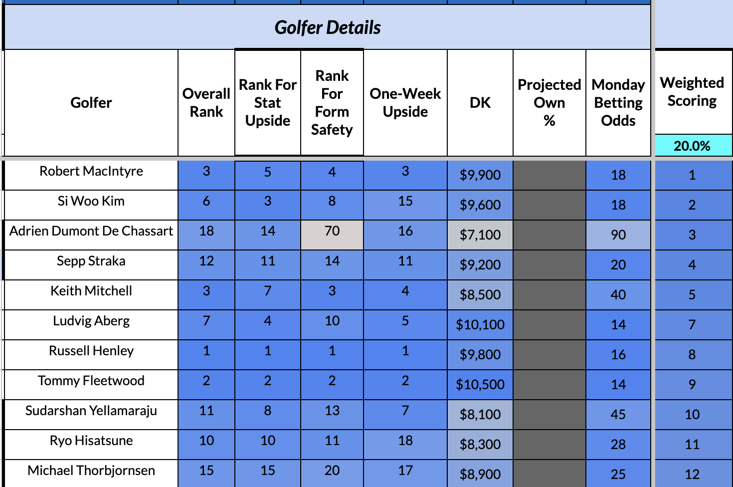Click the Overall Rank column header
733x487 pixels.
pyautogui.click(x=206, y=103)
